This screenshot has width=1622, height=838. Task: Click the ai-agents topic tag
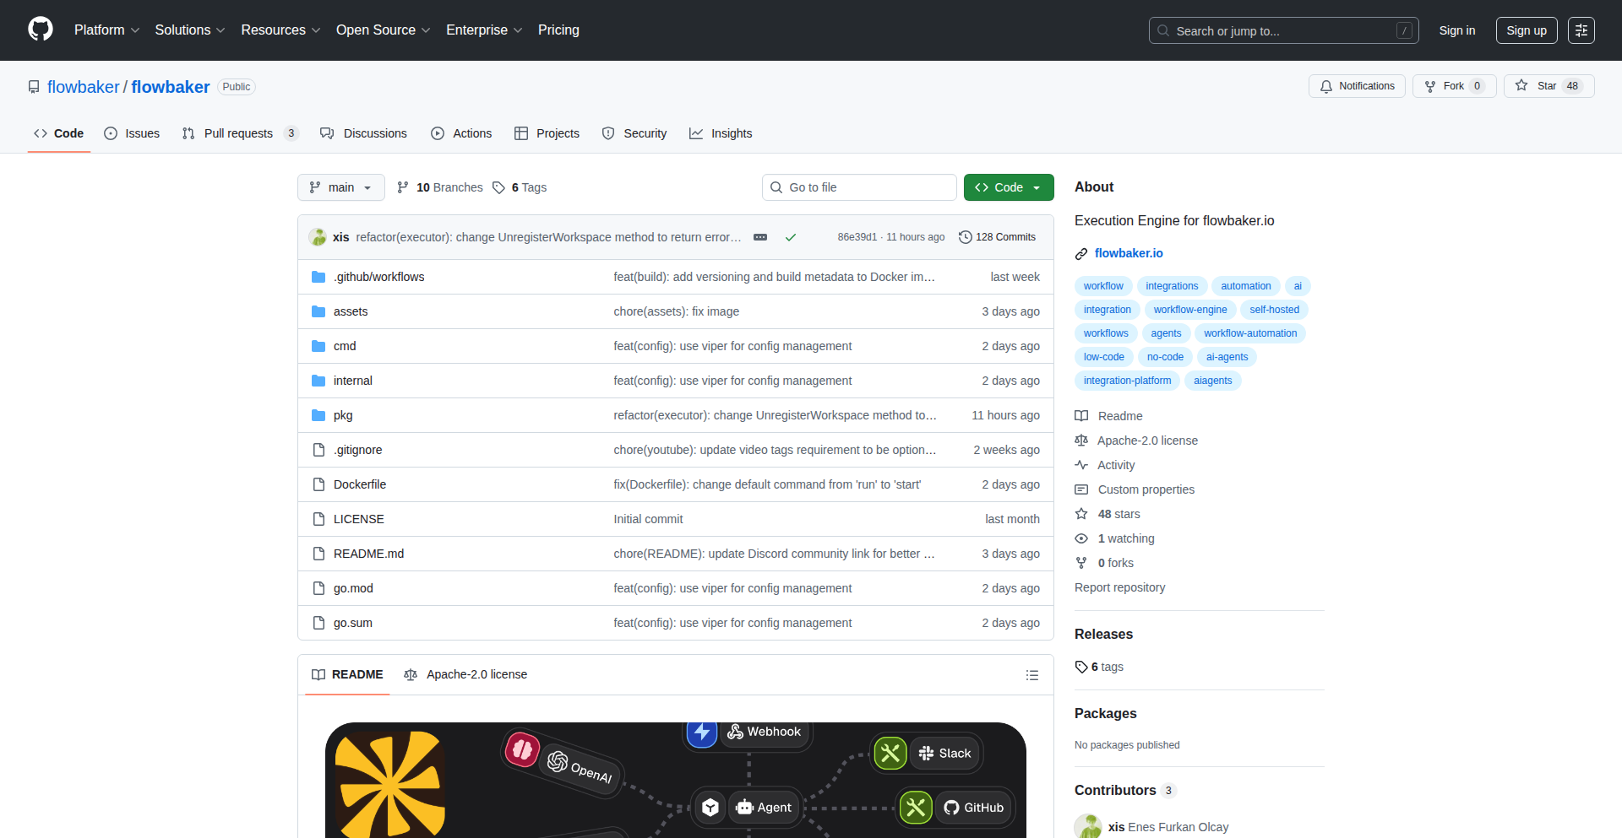click(1227, 357)
